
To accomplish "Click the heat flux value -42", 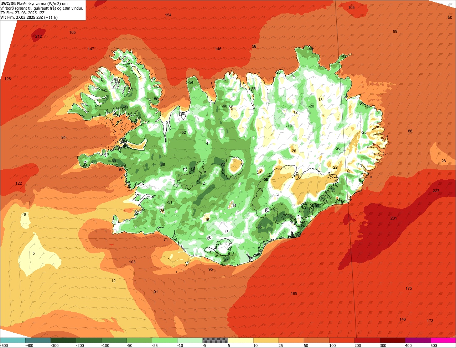I will click(343, 56).
